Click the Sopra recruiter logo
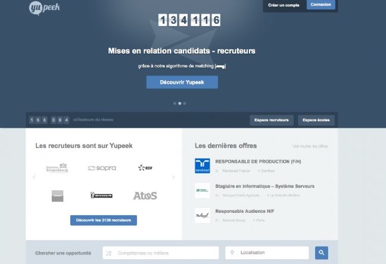386x264 pixels. pos(102,168)
